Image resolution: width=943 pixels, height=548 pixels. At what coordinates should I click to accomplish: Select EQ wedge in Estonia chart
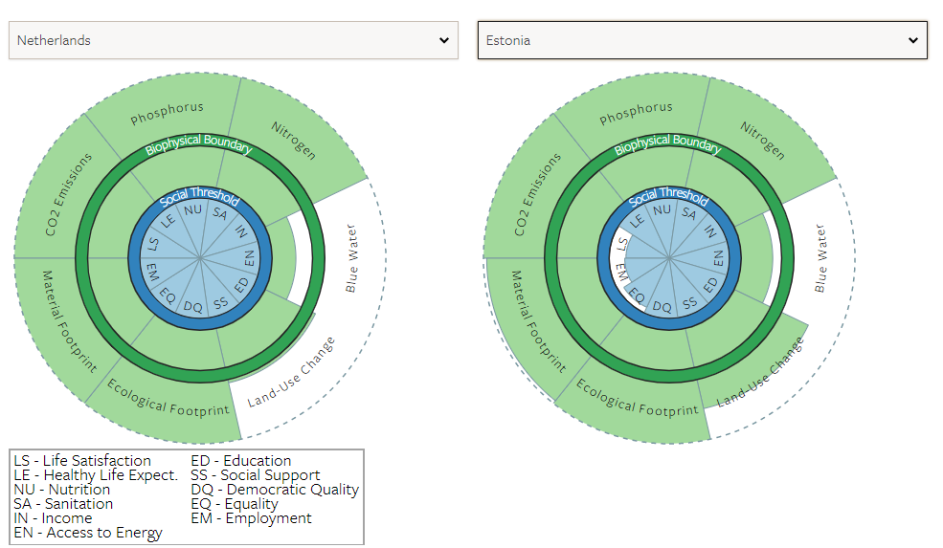[x=637, y=296]
